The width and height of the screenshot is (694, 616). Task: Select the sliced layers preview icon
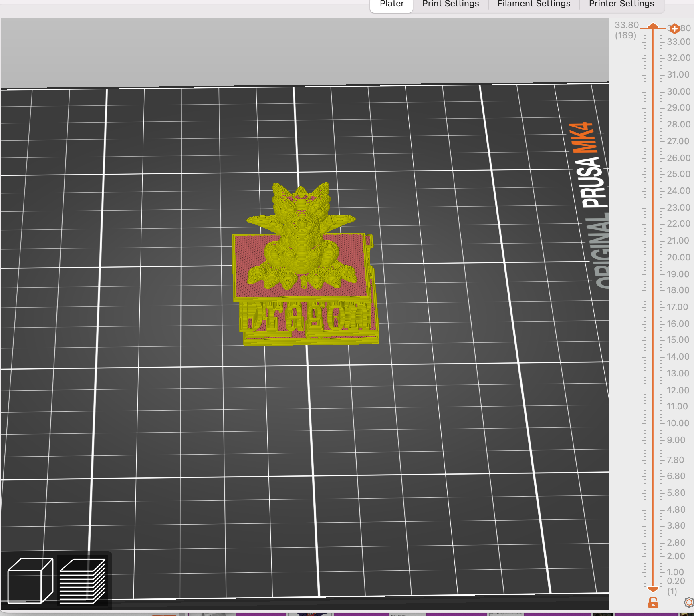point(83,581)
